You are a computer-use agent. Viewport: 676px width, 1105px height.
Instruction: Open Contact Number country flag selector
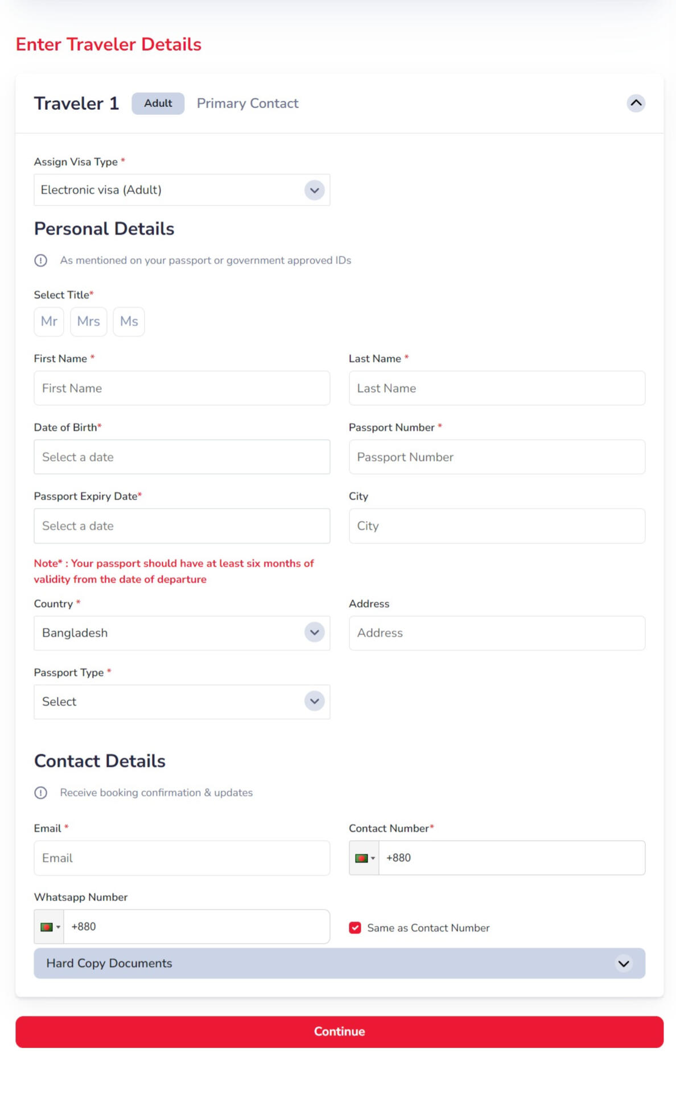364,858
